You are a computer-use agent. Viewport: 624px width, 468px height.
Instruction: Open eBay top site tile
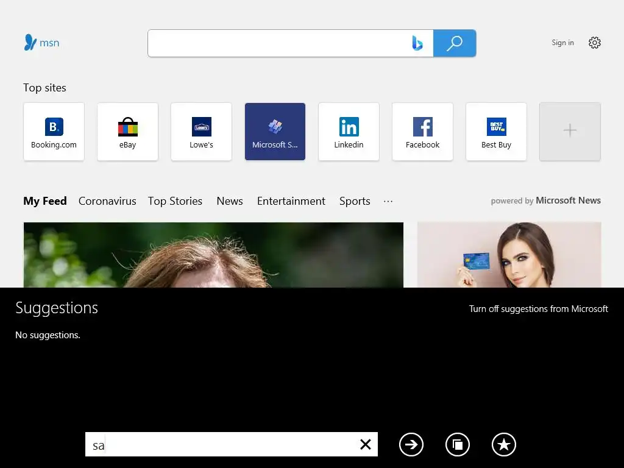(x=128, y=132)
